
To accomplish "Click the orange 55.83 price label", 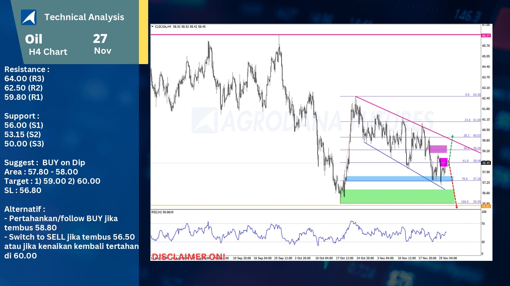I will click(x=486, y=207).
